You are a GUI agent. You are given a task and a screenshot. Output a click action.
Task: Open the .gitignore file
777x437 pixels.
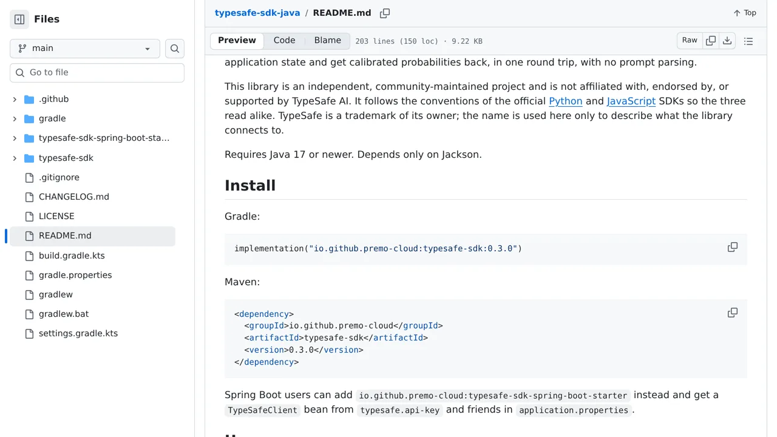coord(59,177)
